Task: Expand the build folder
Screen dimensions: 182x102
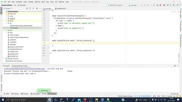Action: click(x=6, y=21)
